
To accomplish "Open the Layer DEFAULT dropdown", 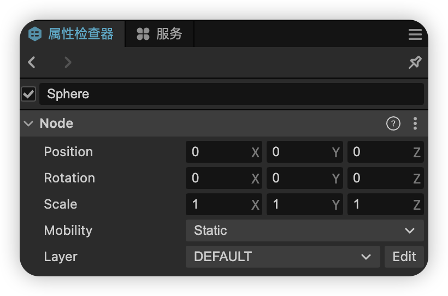I will [282, 257].
